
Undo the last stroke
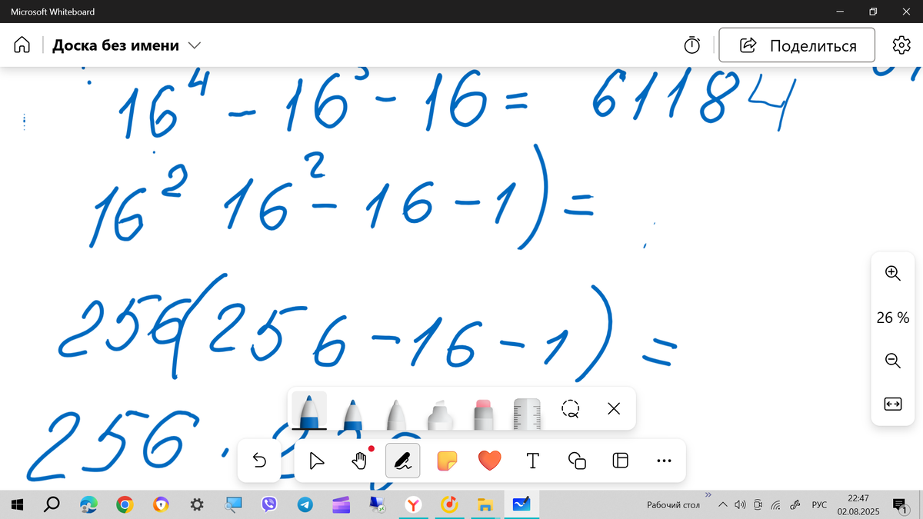point(259,461)
